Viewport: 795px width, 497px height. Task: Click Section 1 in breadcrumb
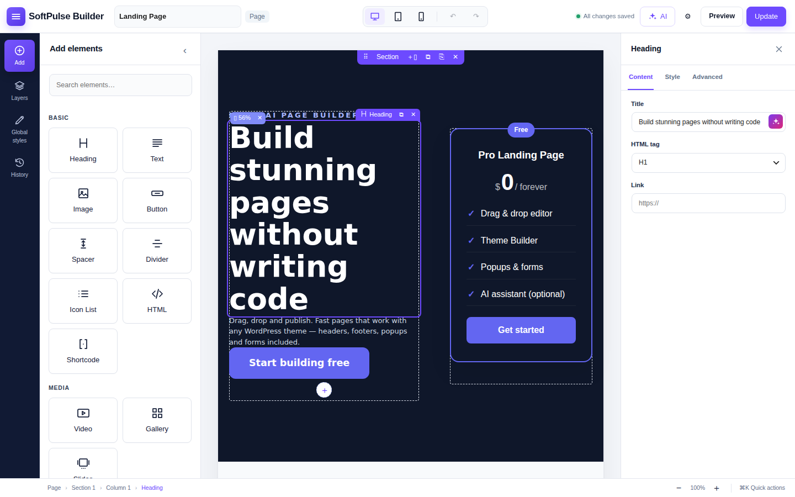pyautogui.click(x=83, y=488)
